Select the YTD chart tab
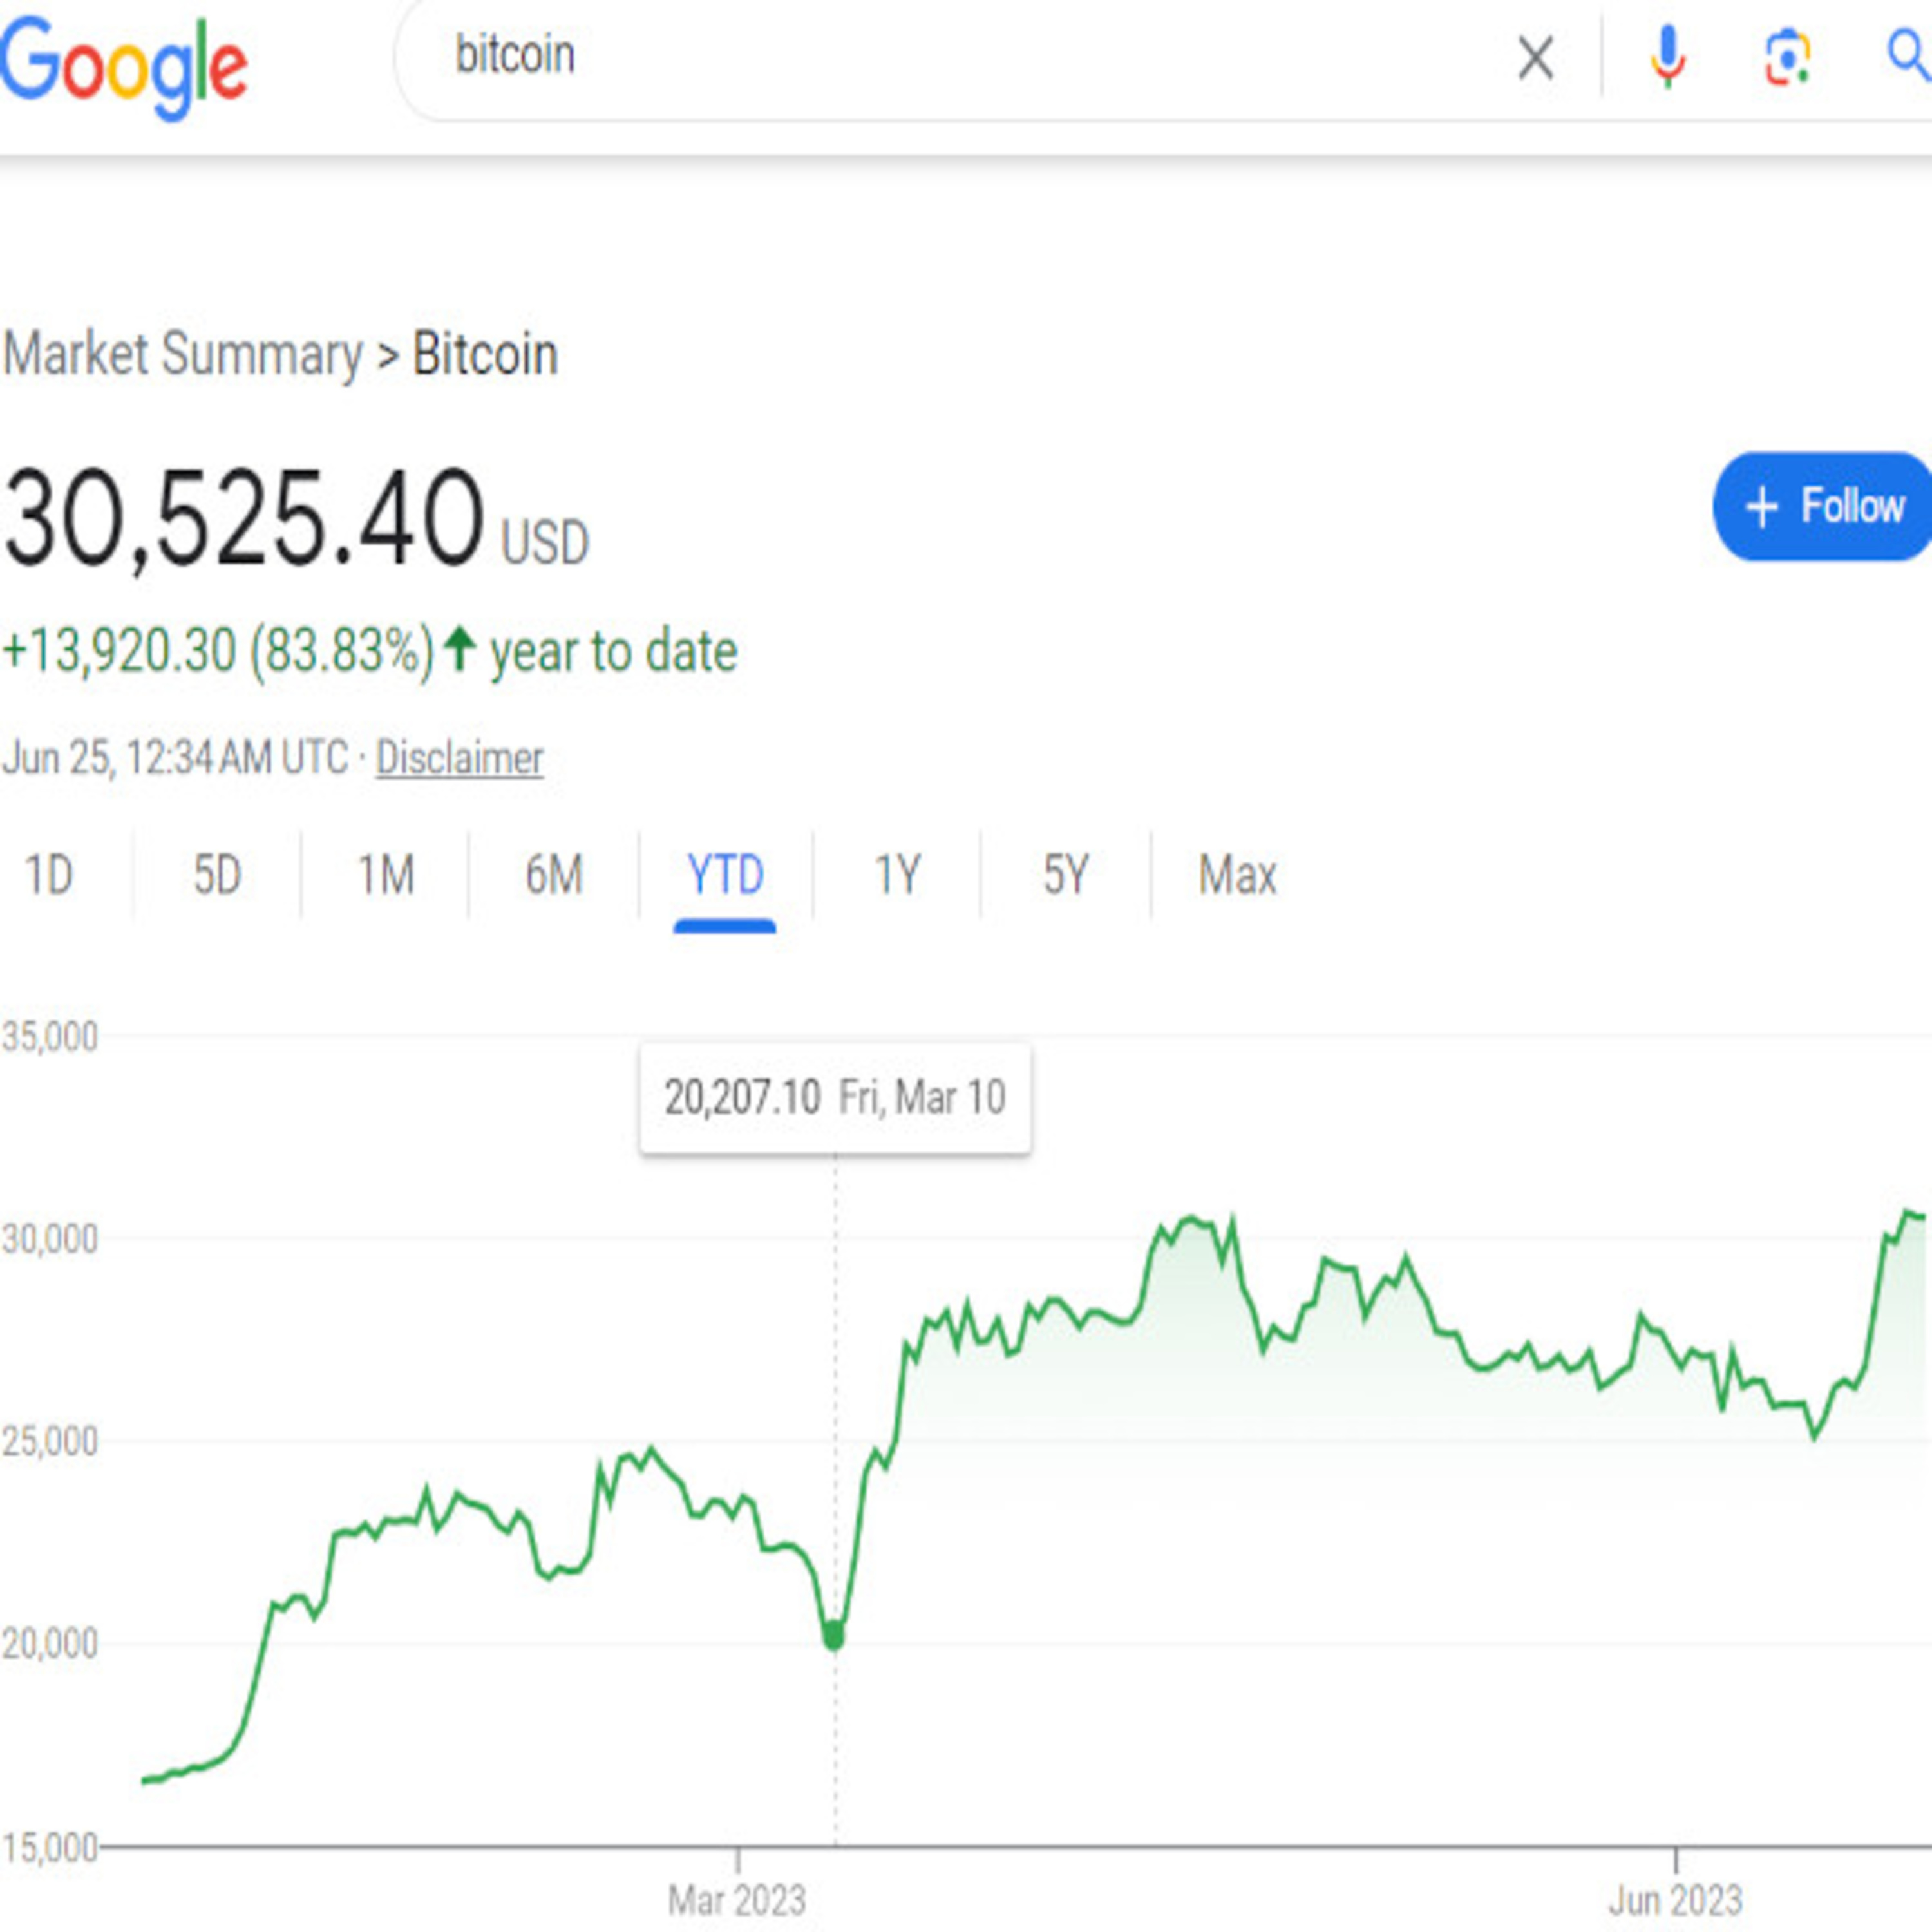The image size is (1932, 1932). 725,875
